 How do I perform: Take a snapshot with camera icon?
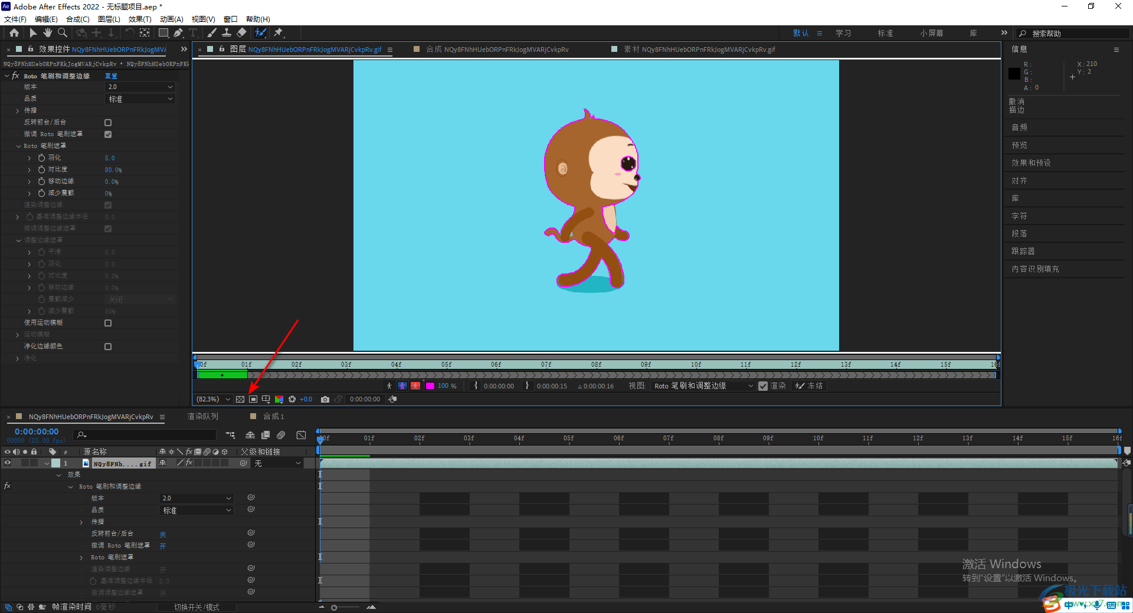click(325, 400)
